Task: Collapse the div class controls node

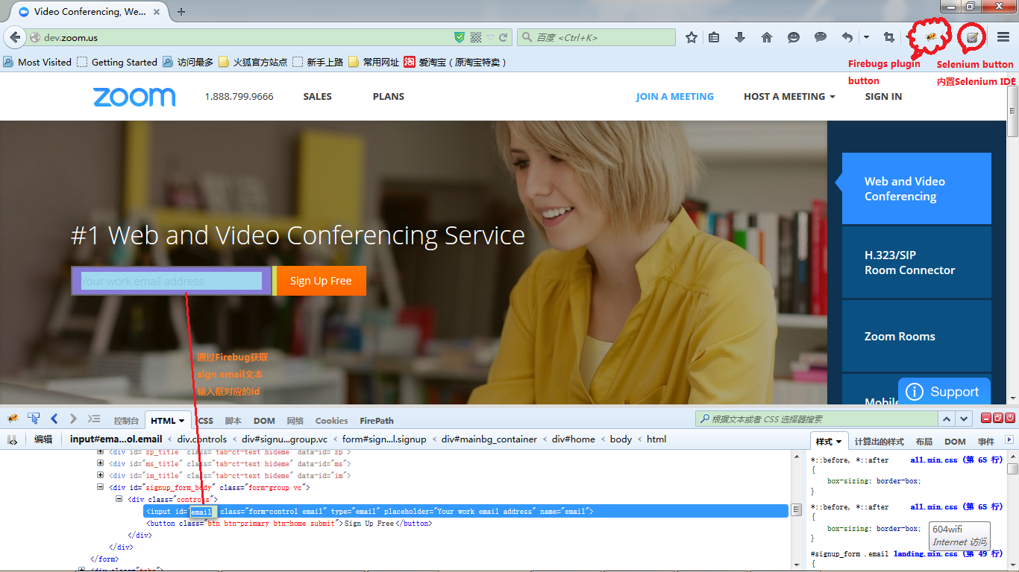Action: click(119, 499)
